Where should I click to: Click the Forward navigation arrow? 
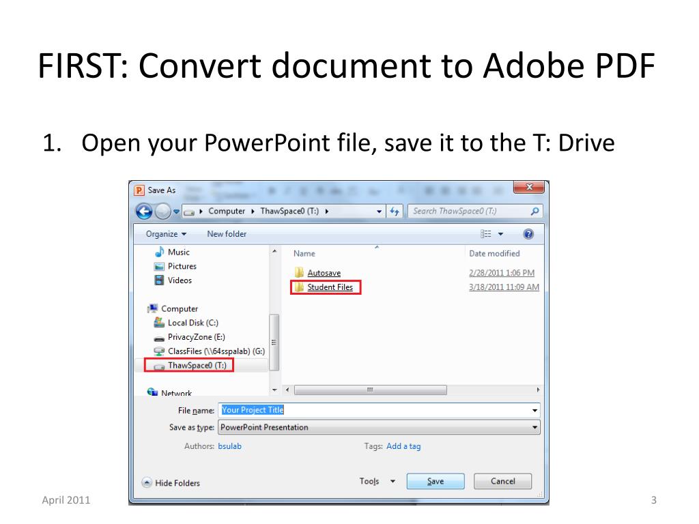(x=162, y=212)
